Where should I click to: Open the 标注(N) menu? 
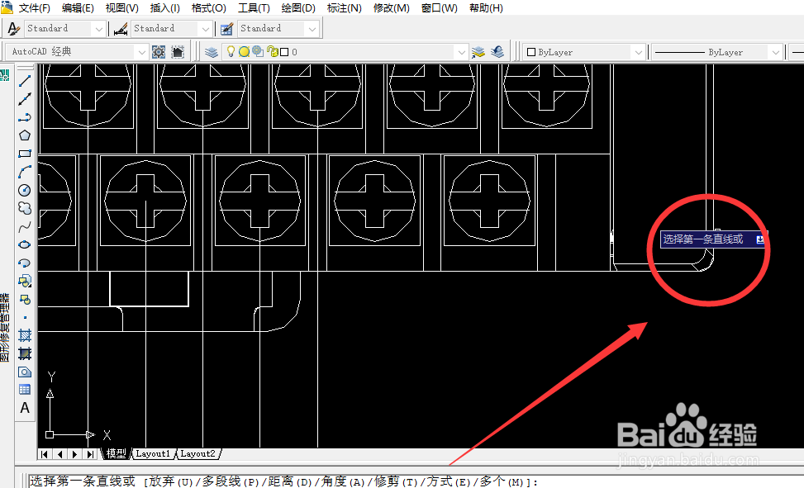[x=344, y=8]
